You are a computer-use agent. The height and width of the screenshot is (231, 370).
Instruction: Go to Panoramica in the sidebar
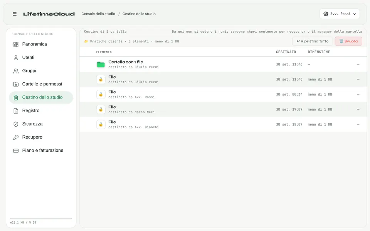tap(41, 44)
